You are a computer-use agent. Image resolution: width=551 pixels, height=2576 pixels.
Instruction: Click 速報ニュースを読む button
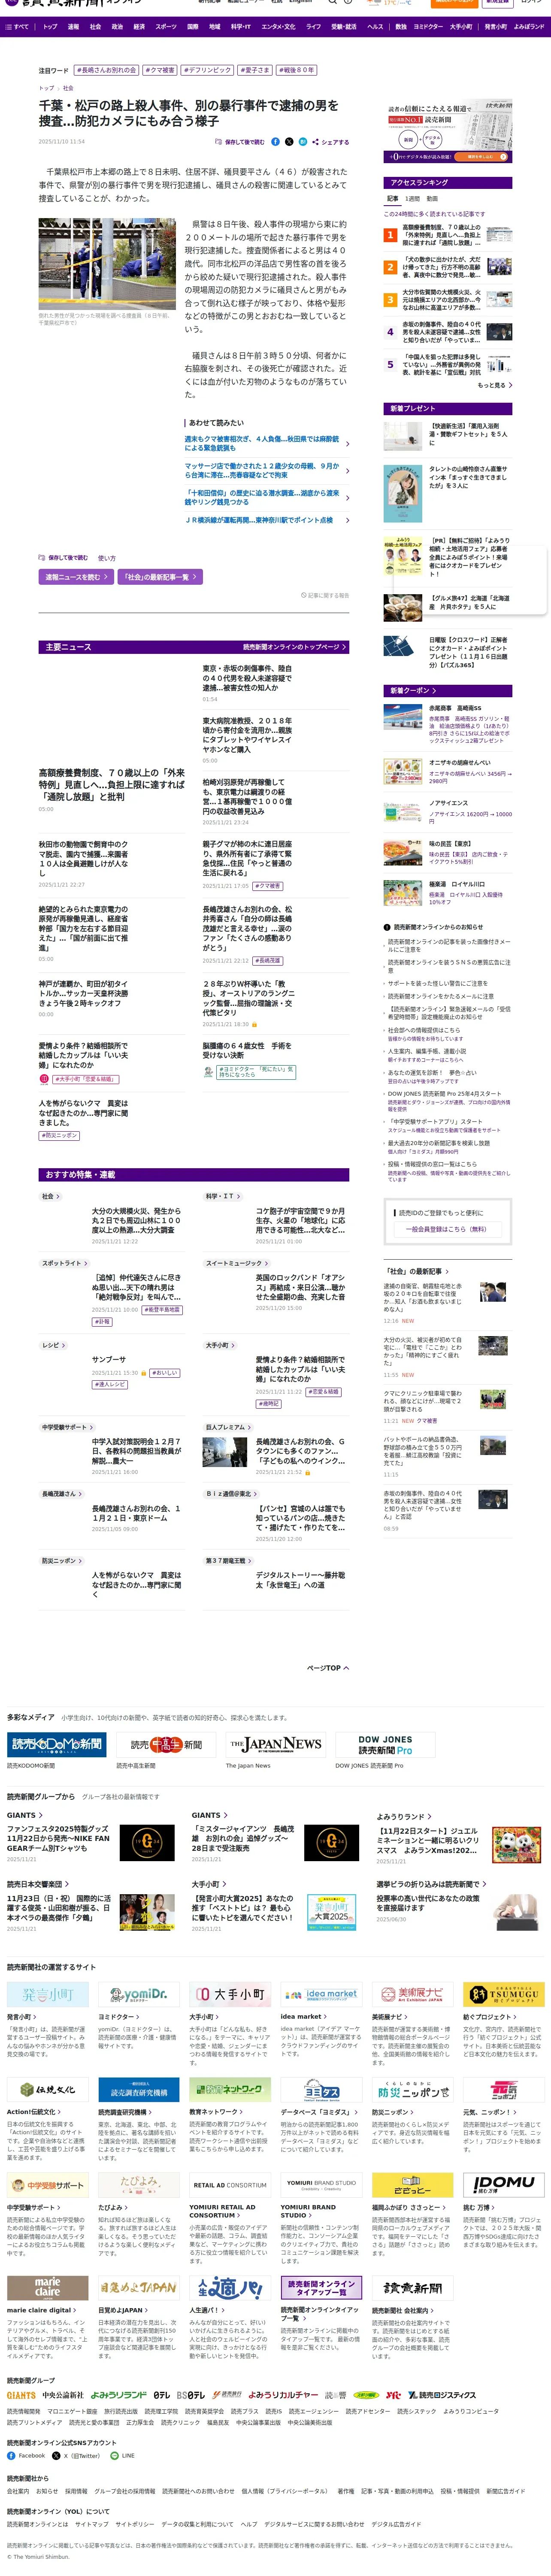pos(76,577)
